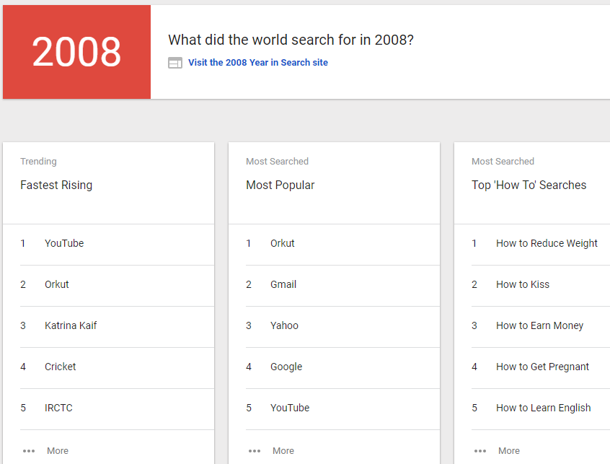Click the calendar icon beside the 2008 link
Screen dimensions: 610x464
pyautogui.click(x=175, y=63)
